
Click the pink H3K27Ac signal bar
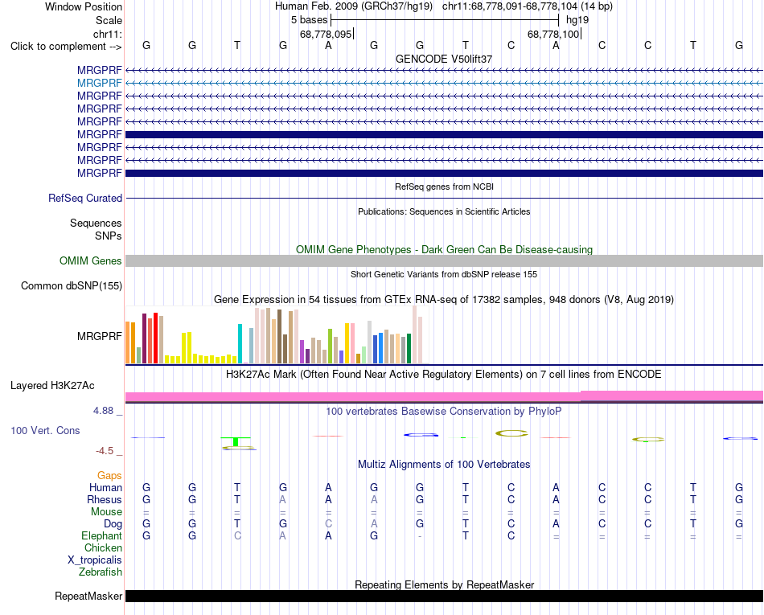coord(444,397)
